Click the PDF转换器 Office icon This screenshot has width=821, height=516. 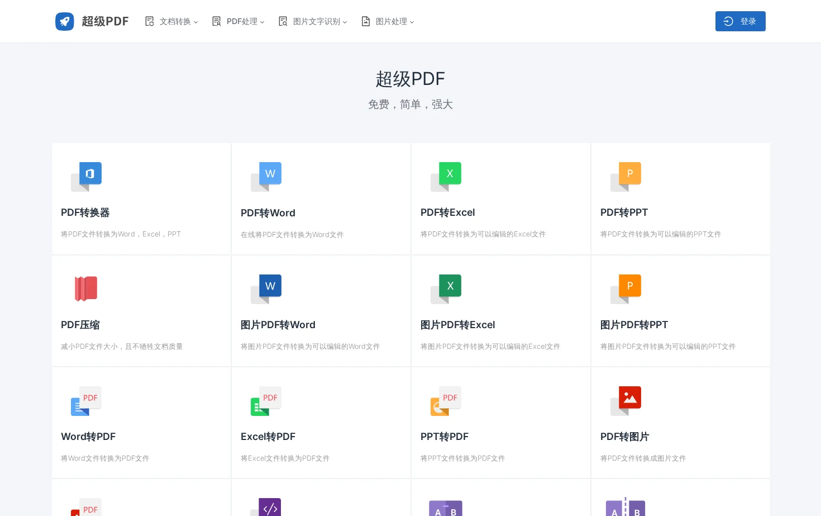[x=86, y=177]
